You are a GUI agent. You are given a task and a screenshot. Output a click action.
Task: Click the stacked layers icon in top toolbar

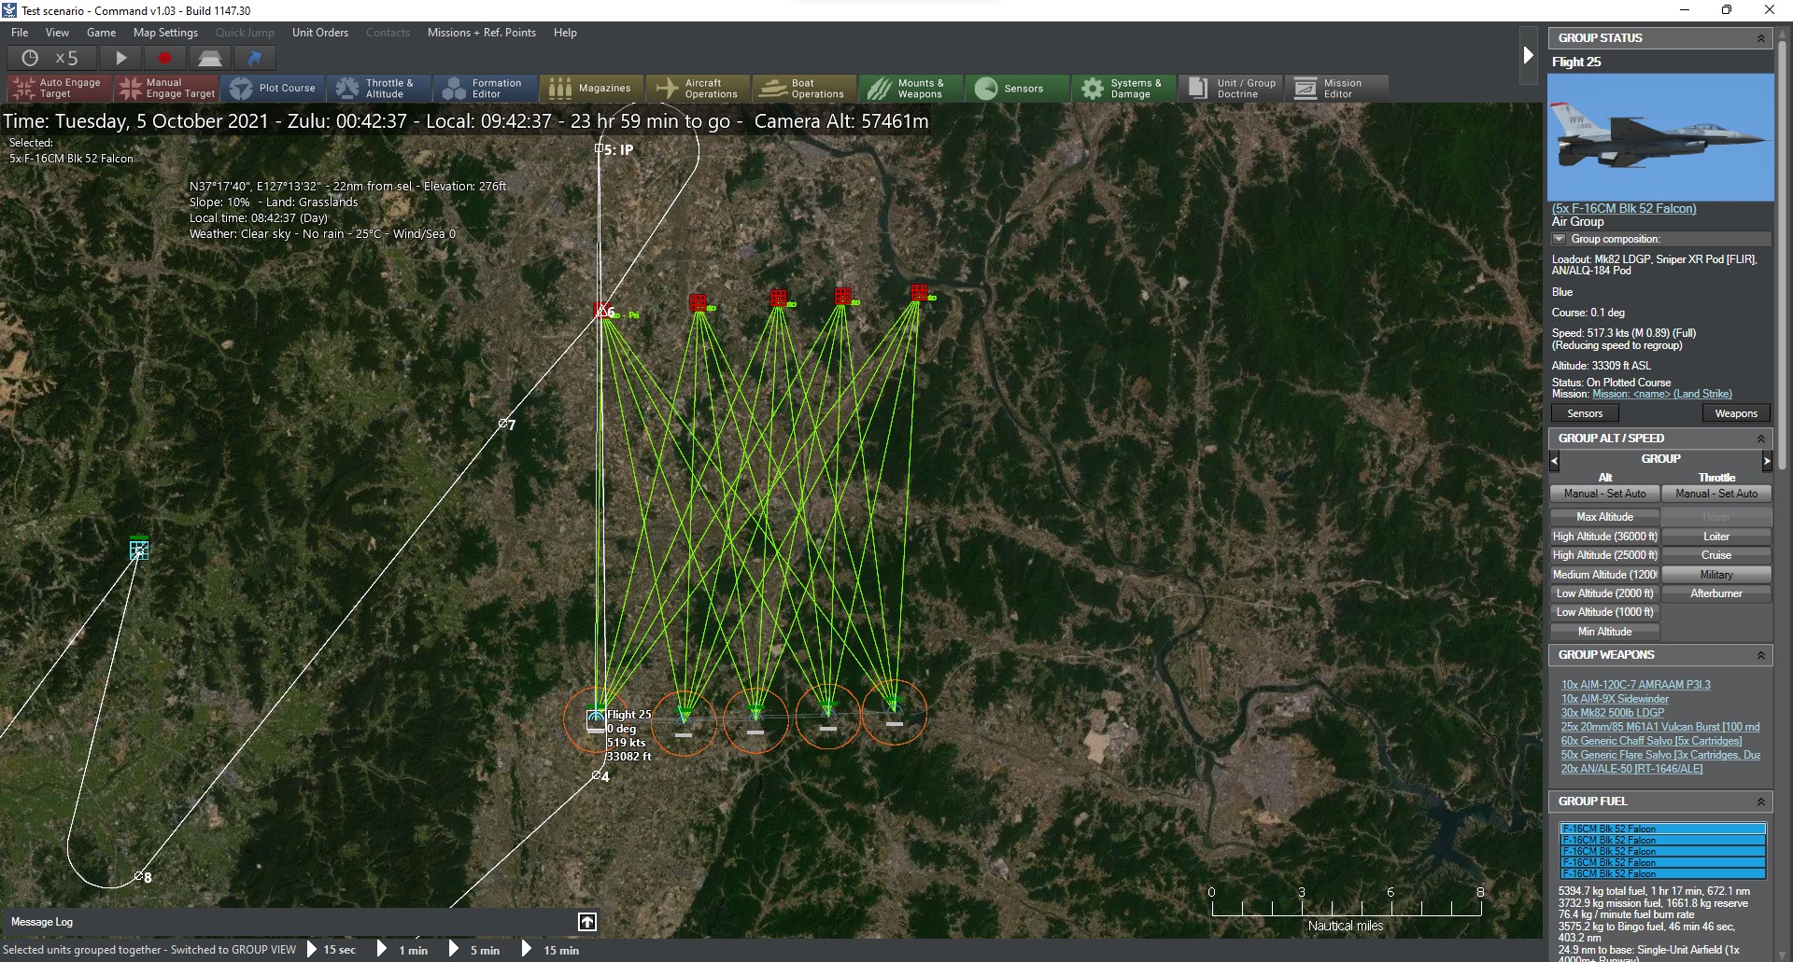pos(209,58)
